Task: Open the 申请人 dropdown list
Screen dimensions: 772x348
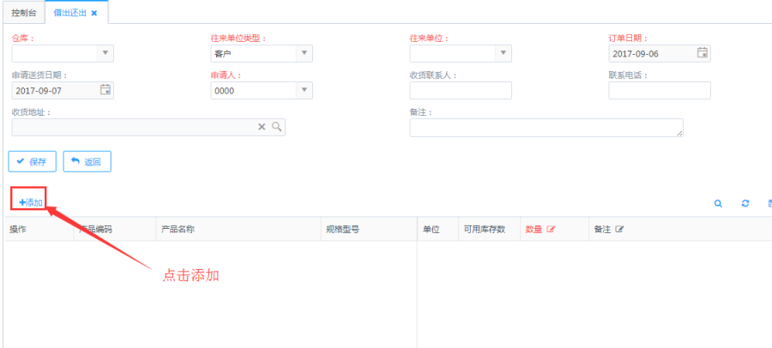Action: [305, 90]
